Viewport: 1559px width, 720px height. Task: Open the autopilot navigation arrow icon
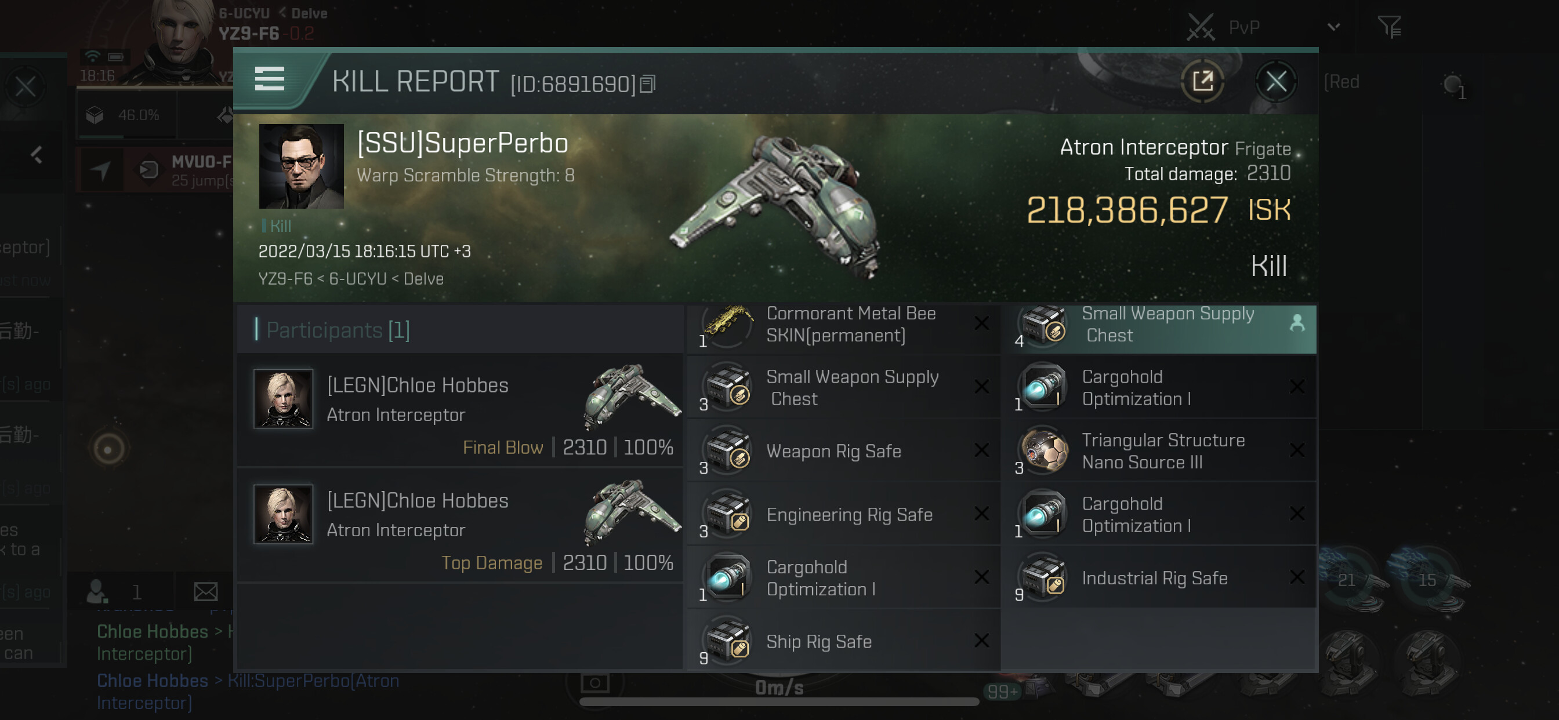click(x=101, y=170)
